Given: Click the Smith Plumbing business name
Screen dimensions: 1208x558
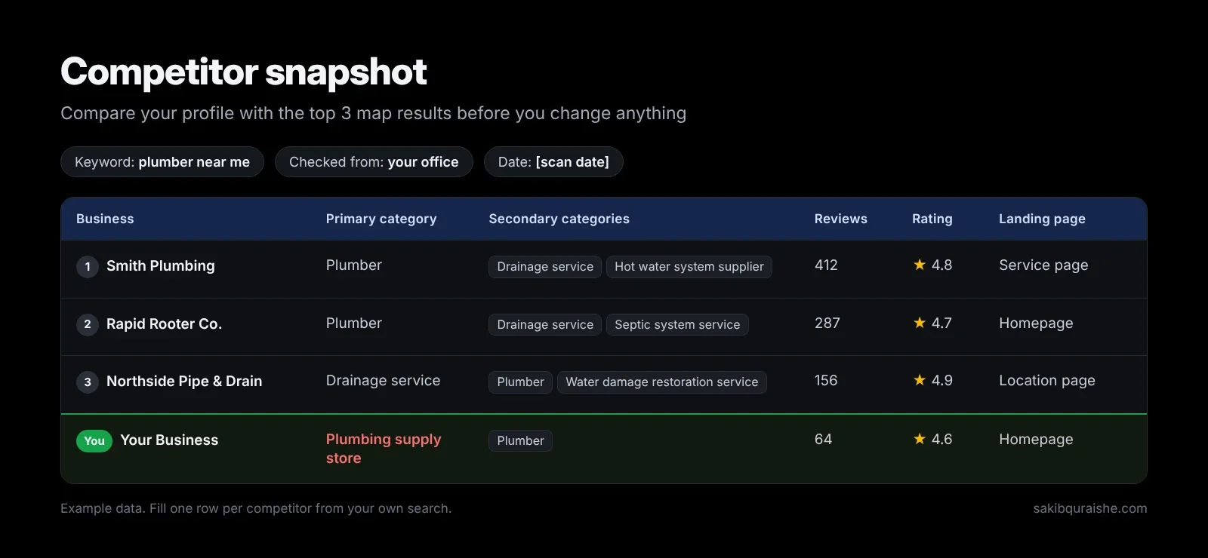Looking at the screenshot, I should 161,265.
